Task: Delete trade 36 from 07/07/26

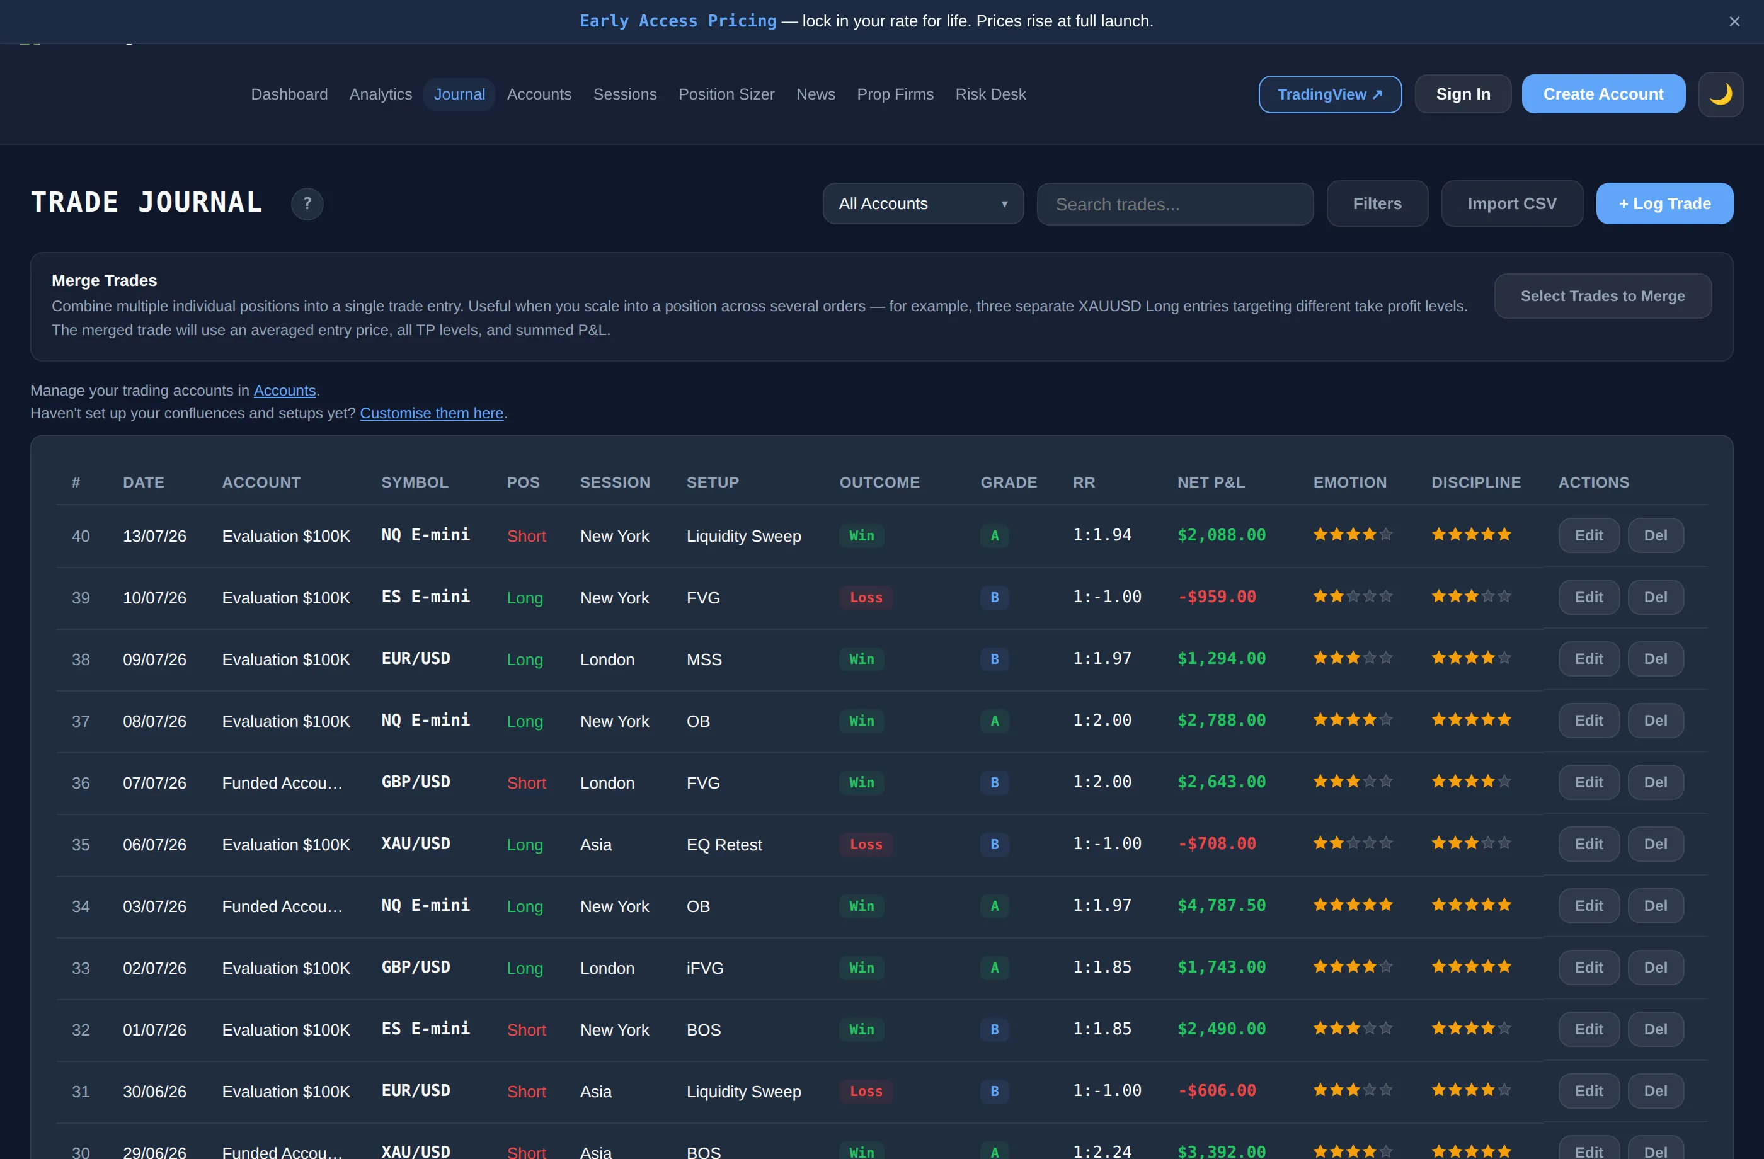Action: (1655, 782)
